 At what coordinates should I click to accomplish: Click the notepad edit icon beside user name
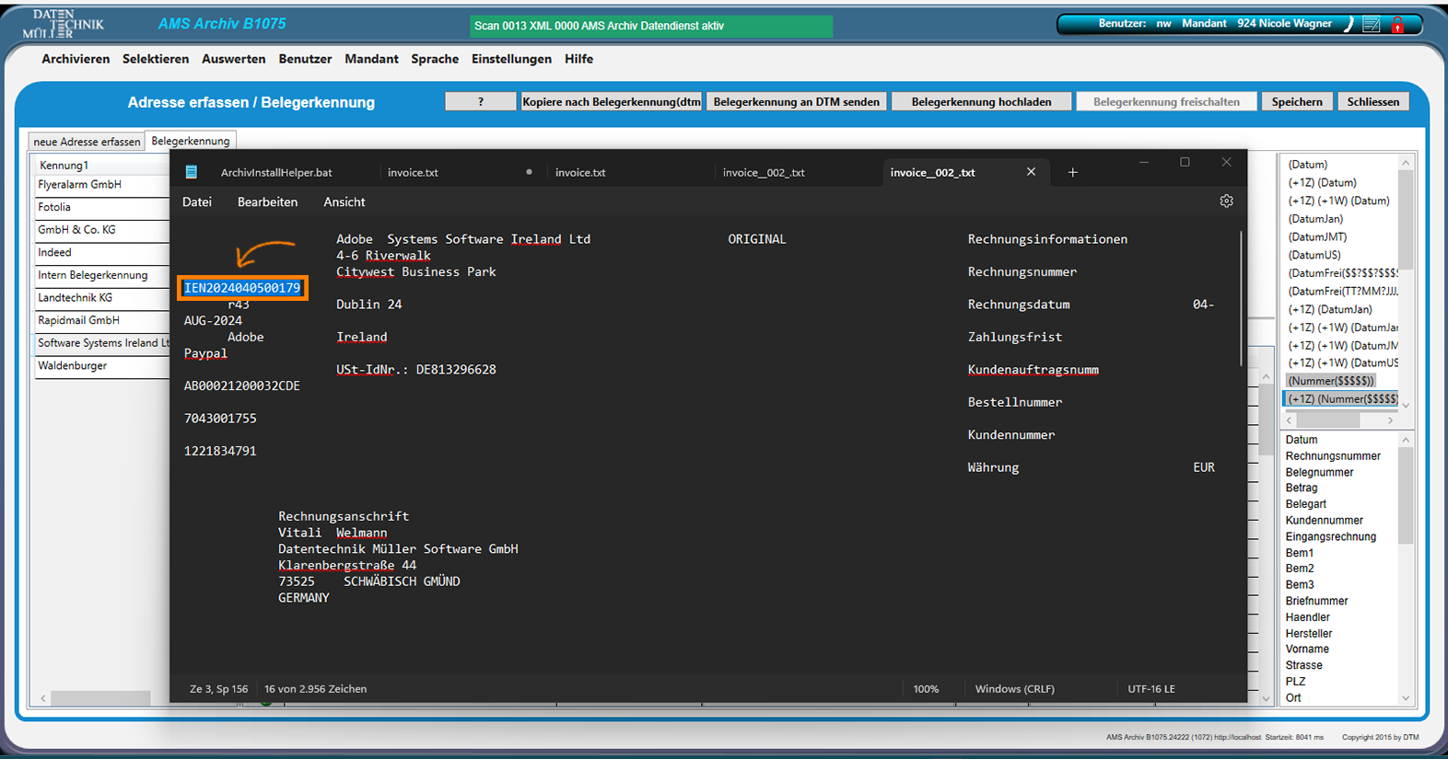click(1372, 25)
